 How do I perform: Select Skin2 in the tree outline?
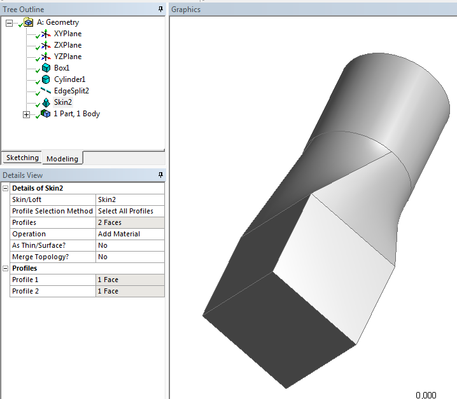tap(62, 102)
